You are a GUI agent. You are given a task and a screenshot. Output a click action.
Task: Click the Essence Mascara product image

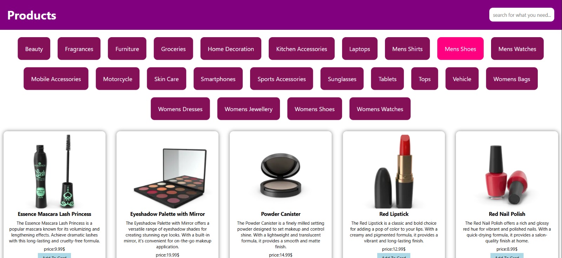coord(54,171)
